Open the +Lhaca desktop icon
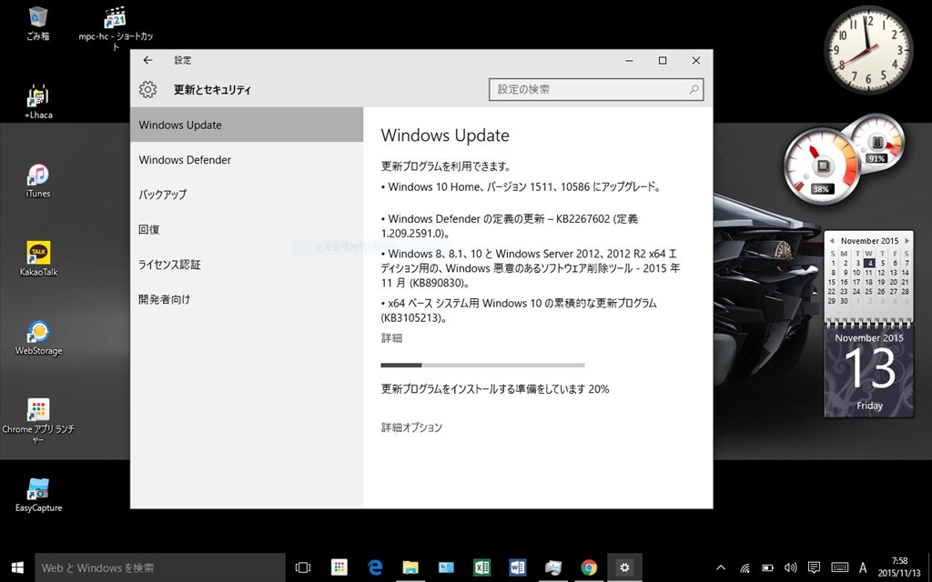This screenshot has height=582, width=932. point(38,102)
